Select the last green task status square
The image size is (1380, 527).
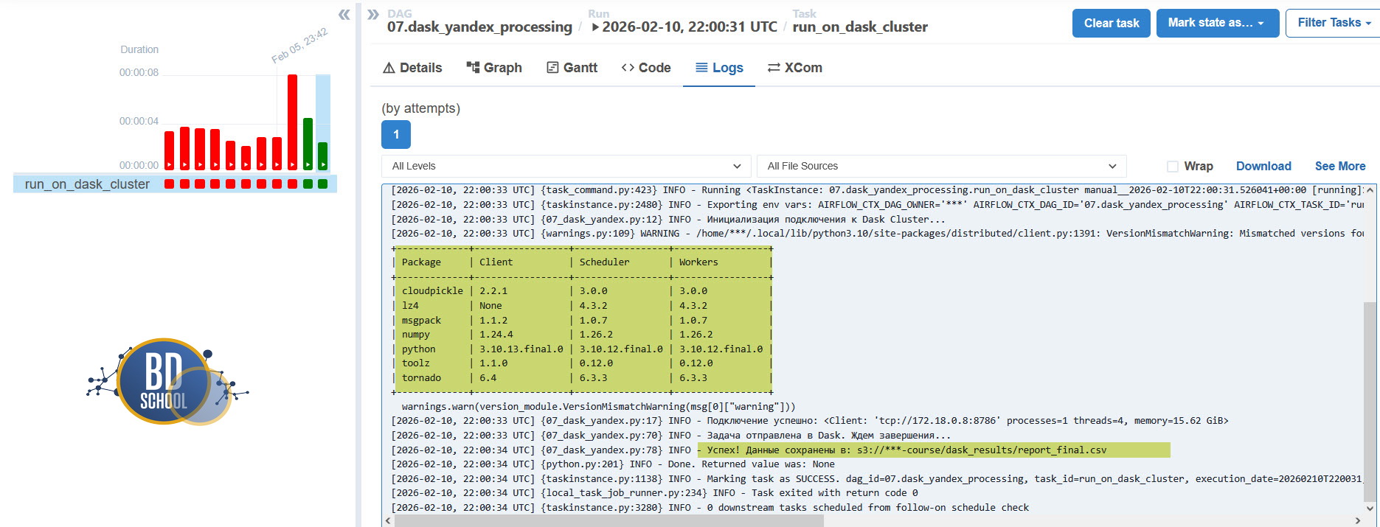click(x=322, y=184)
